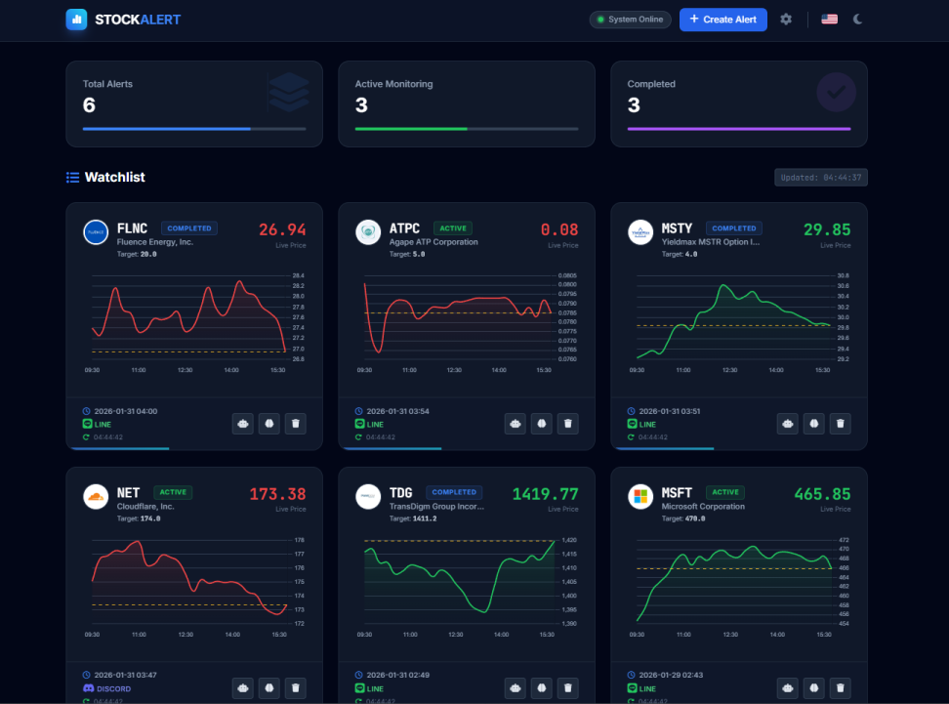Click the refresh icon beside 04:44:42 on MSTY card
Screen dimensions: 949x704
(x=632, y=437)
